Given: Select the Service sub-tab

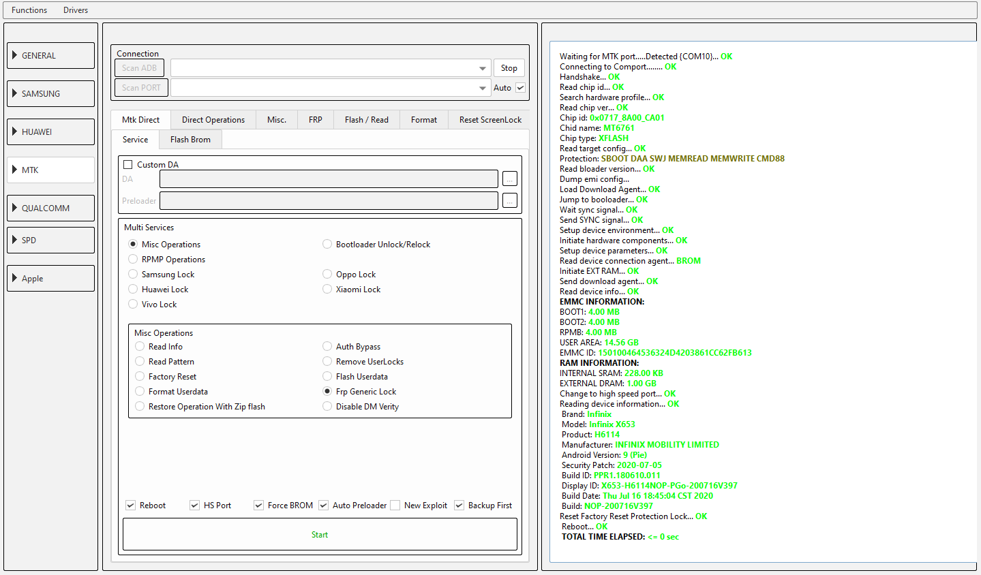Looking at the screenshot, I should [x=136, y=140].
